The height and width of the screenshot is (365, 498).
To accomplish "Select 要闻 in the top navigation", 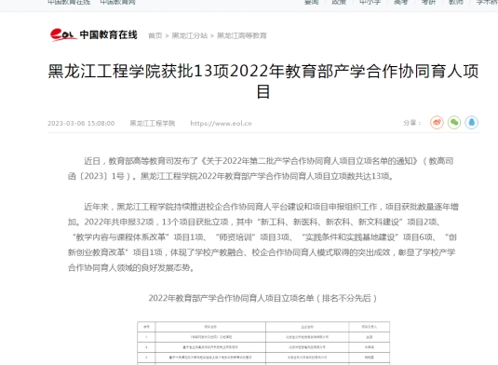I will click(311, 2).
